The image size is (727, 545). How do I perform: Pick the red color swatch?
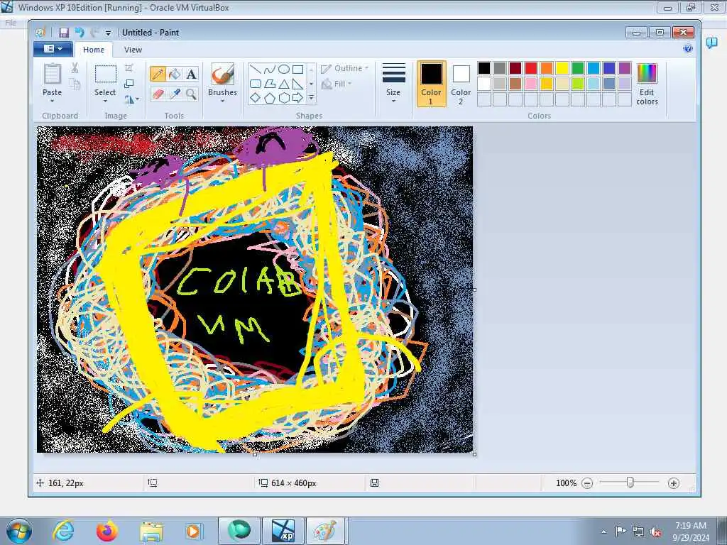coord(531,68)
